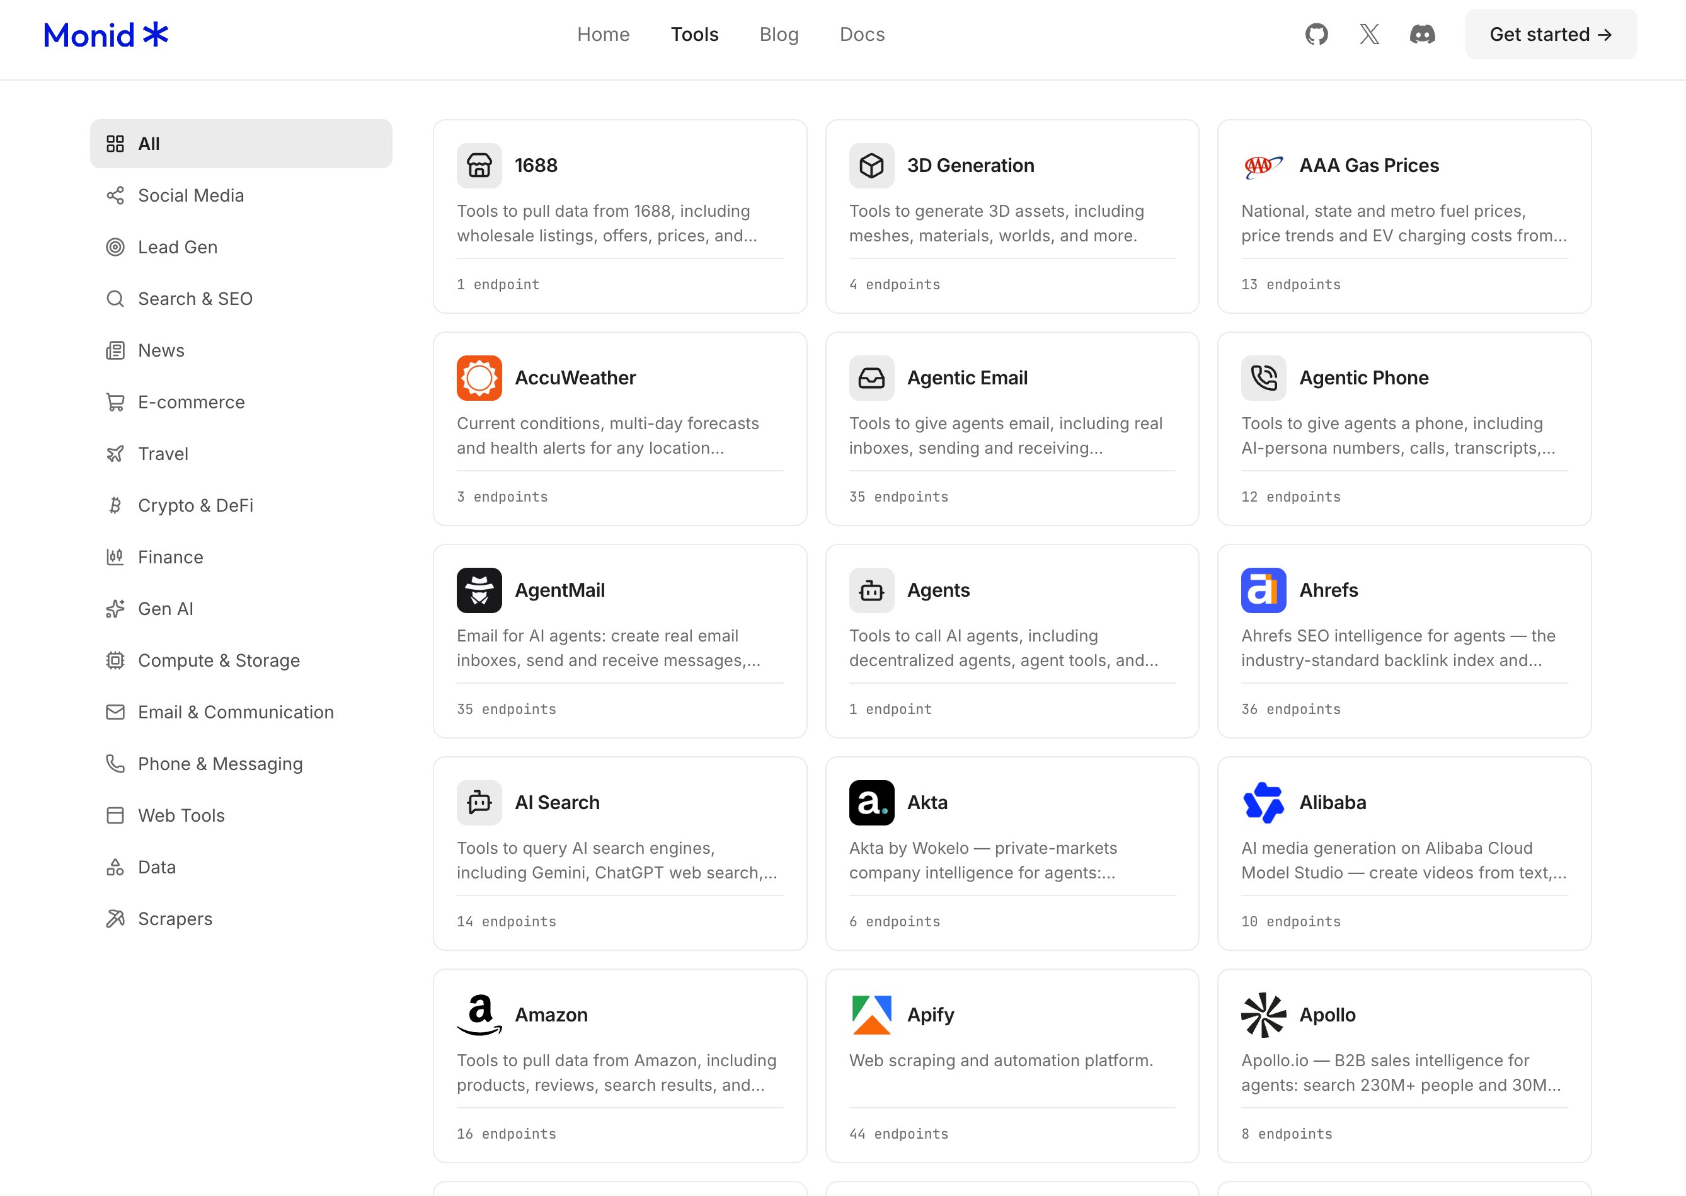Click the Agentic Phone handset icon
This screenshot has height=1196, width=1686.
pos(1263,378)
